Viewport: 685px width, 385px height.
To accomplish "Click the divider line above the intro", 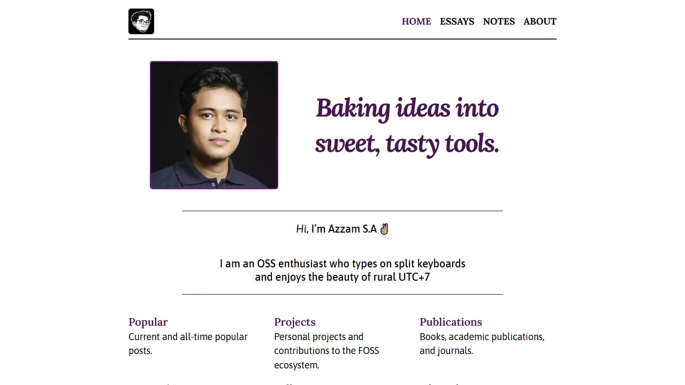I will click(342, 210).
